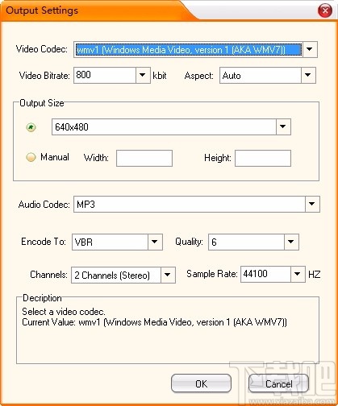Click the 2 Channels (Stereo) value
Viewport: 338px width, 406px height.
[116, 275]
